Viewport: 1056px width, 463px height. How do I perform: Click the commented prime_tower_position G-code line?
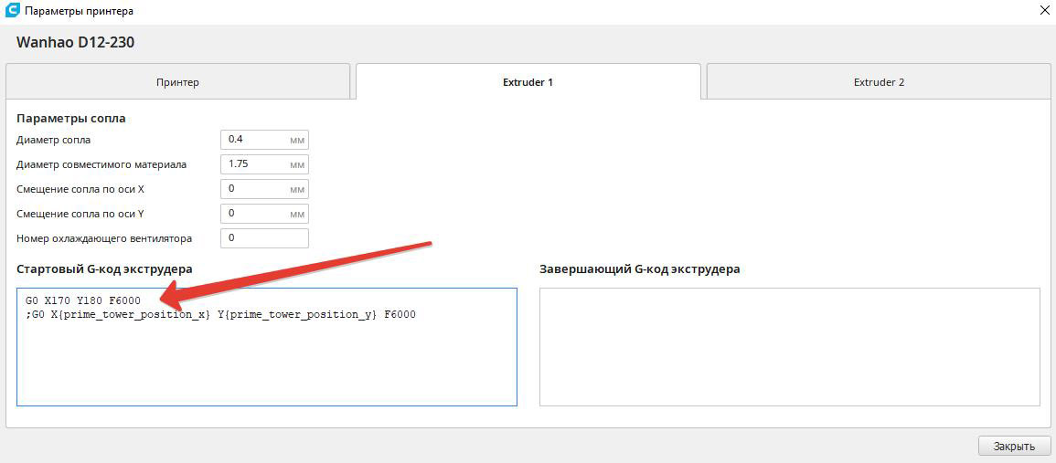(x=221, y=315)
